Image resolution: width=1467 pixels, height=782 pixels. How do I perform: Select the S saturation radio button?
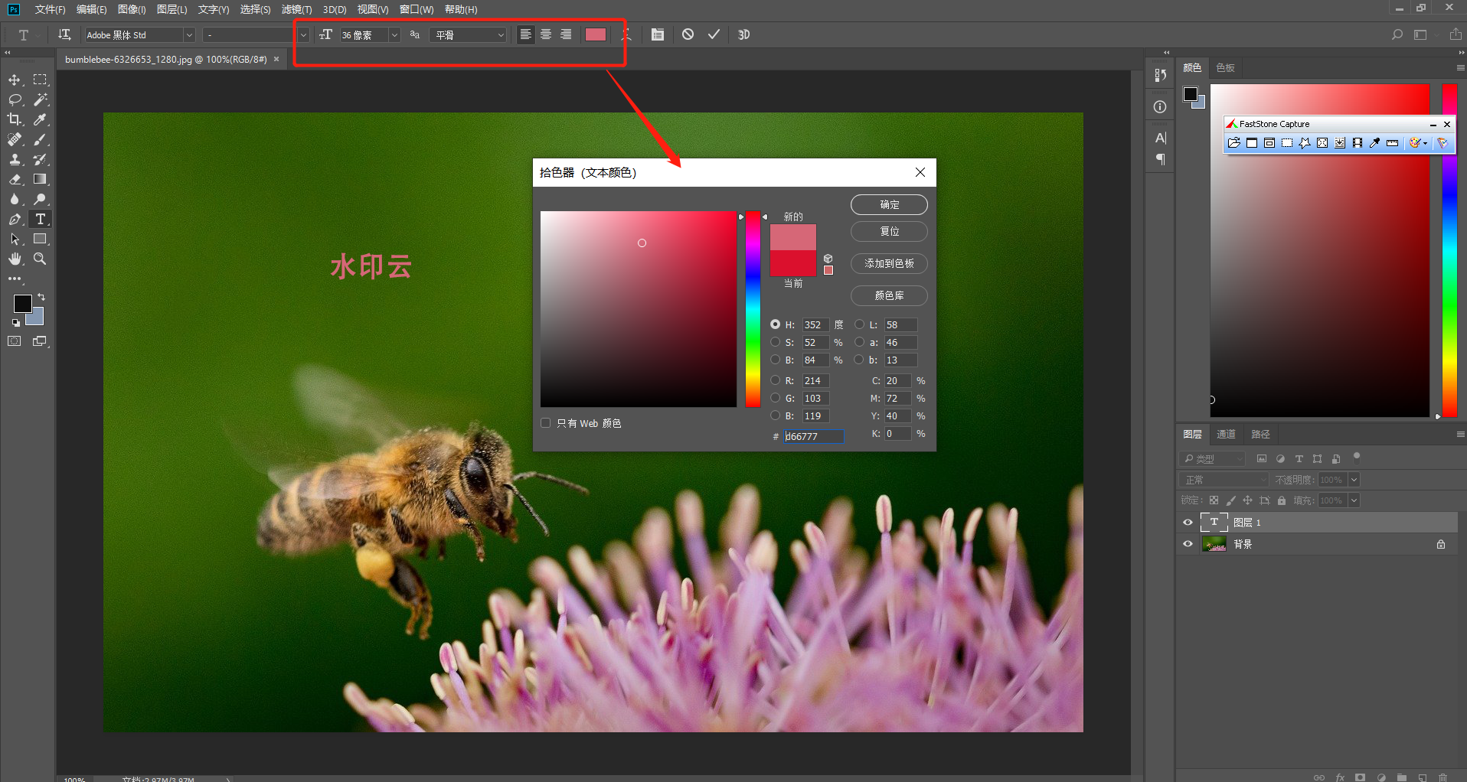pyautogui.click(x=776, y=342)
